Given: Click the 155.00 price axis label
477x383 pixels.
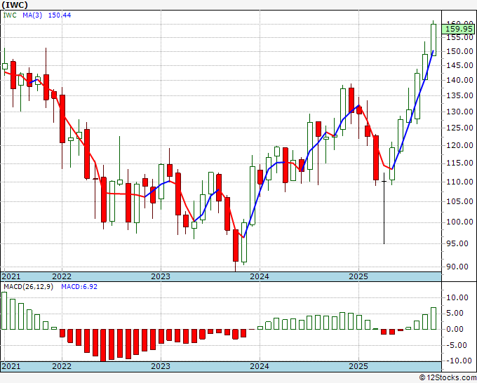Looking at the screenshot, I should [x=459, y=37].
